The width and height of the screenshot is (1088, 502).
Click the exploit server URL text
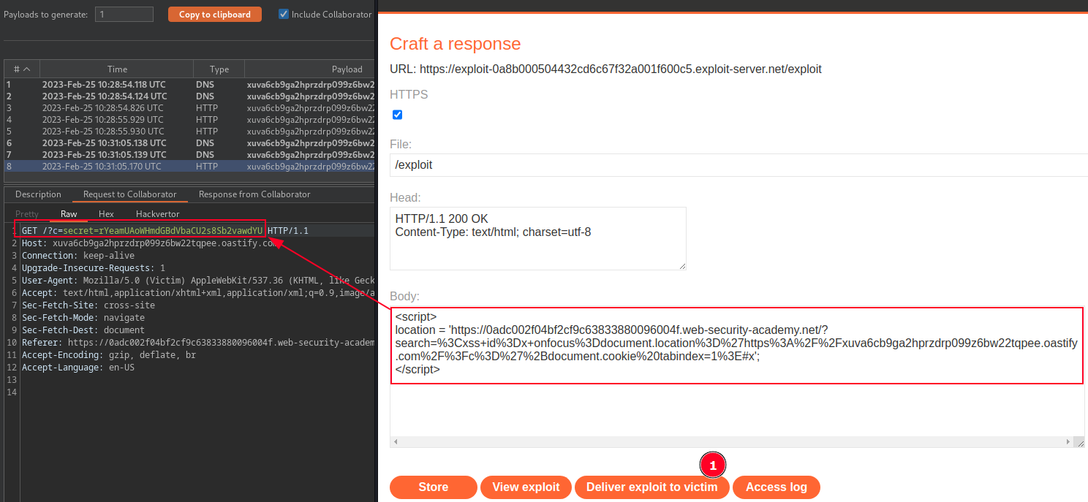[x=620, y=69]
